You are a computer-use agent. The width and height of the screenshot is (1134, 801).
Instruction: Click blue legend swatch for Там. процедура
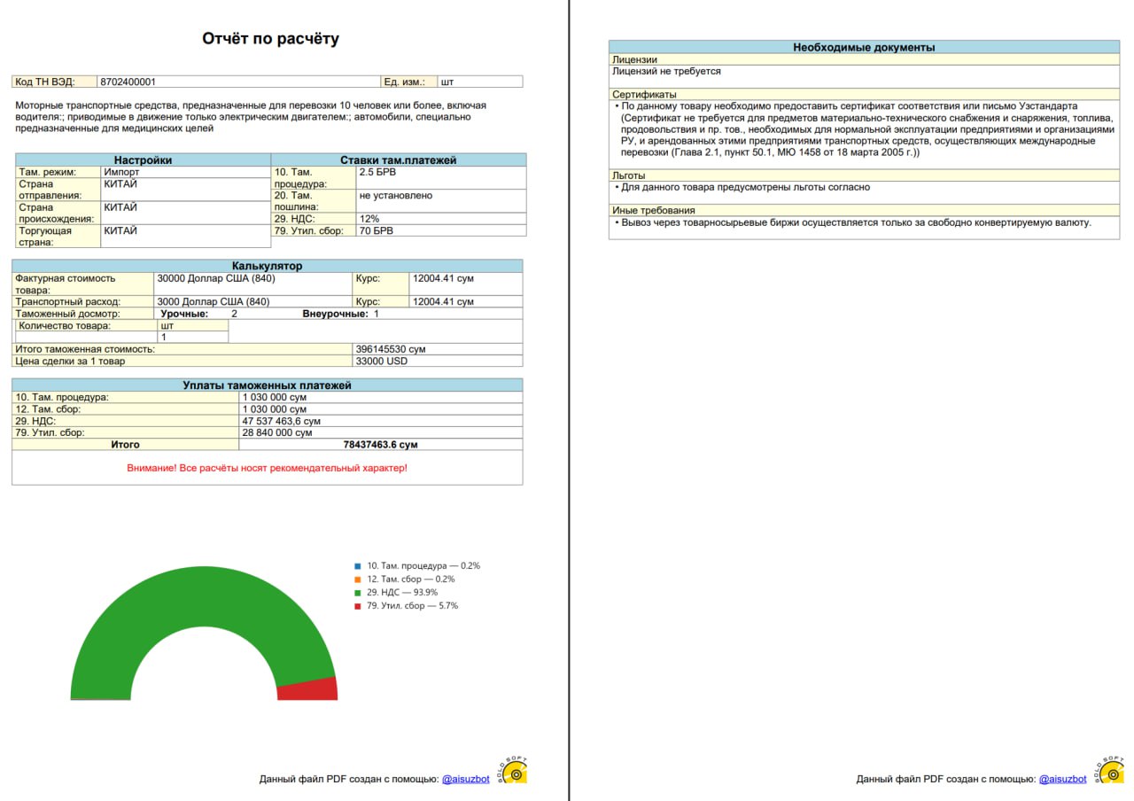click(x=358, y=565)
